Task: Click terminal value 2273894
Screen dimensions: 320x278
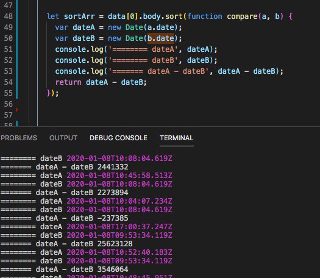Action: pos(113,193)
